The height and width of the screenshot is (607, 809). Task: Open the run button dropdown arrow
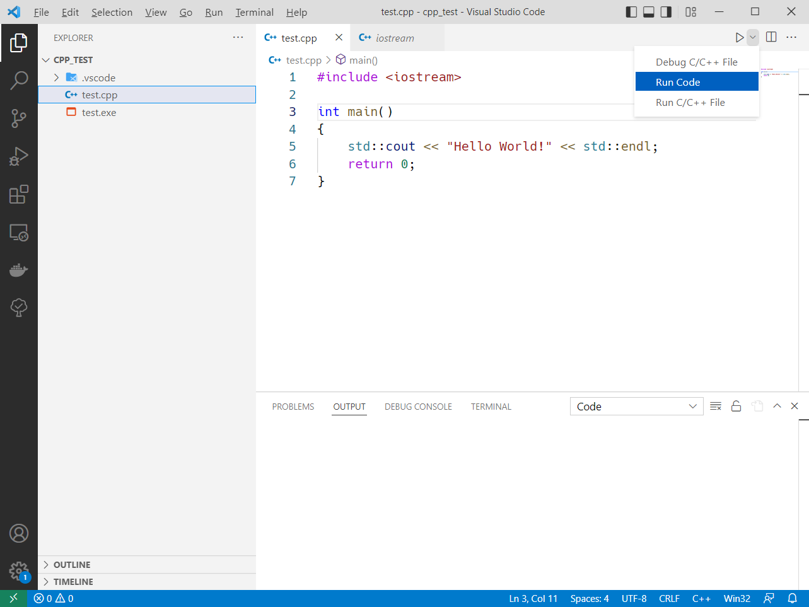click(752, 38)
